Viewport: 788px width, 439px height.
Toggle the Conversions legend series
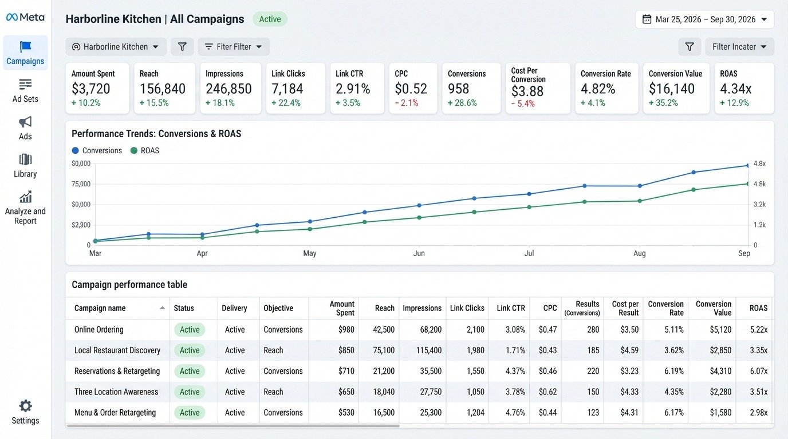[97, 150]
